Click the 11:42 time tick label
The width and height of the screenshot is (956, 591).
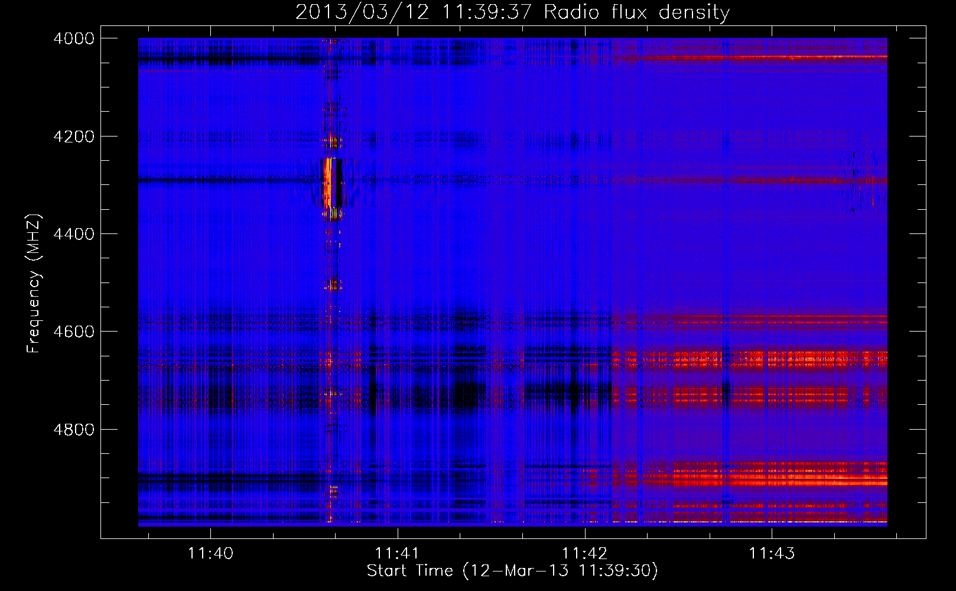[x=584, y=554]
